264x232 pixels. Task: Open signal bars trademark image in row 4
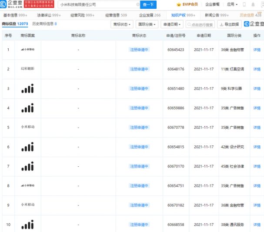(27, 108)
